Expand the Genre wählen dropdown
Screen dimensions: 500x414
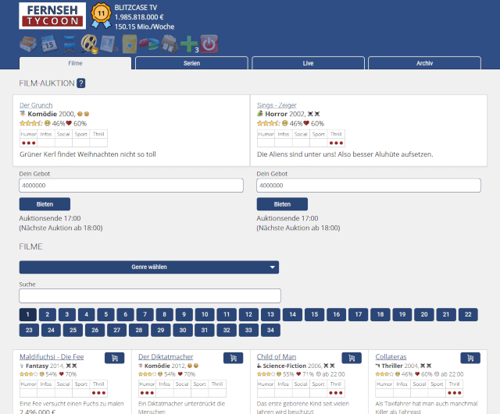coord(149,267)
